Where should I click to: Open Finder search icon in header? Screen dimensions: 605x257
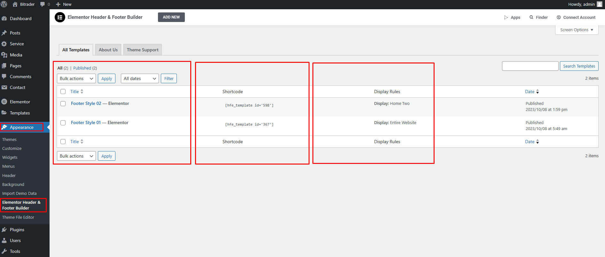pos(531,17)
